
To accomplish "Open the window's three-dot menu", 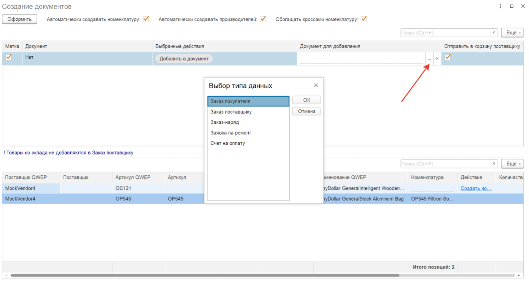I will (500, 6).
